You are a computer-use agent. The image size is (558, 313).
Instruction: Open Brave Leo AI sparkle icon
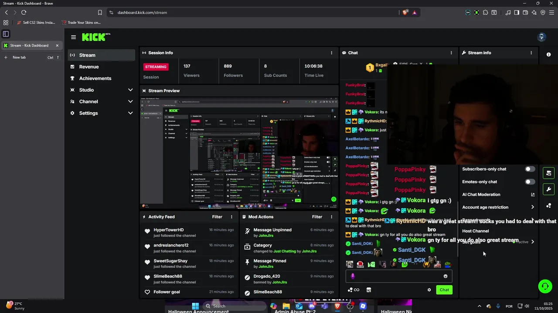tap(534, 13)
